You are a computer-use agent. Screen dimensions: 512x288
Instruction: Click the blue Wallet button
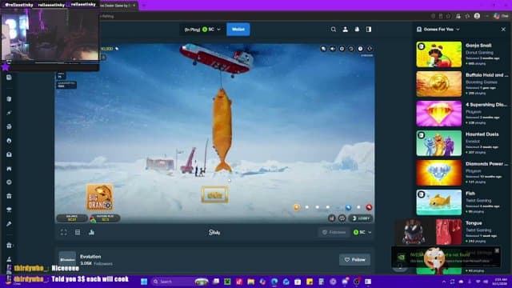(x=238, y=30)
